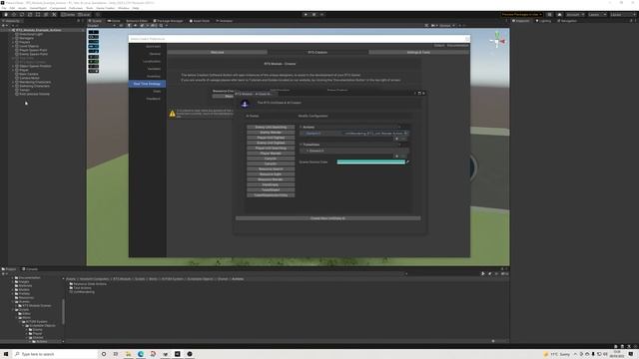Select Real Time Strategy in Preferences sidebar
Image resolution: width=639 pixels, height=359 pixels.
147,84
